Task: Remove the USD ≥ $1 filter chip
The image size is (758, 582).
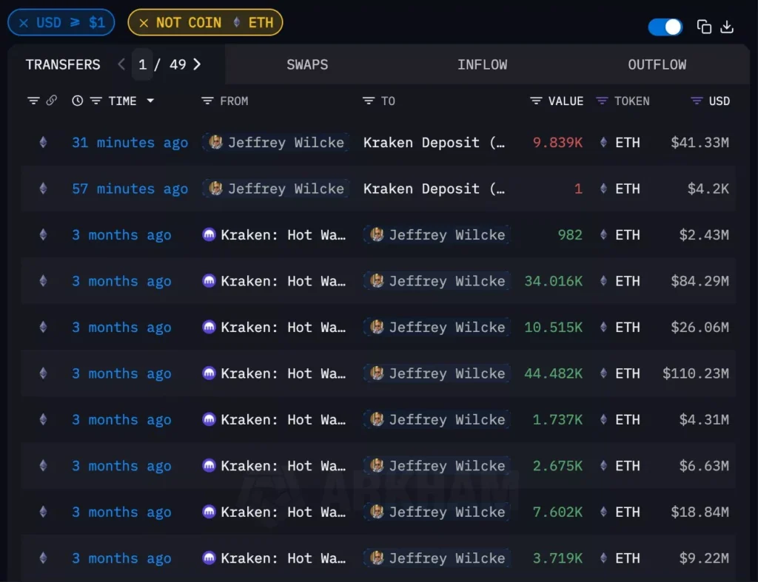Action: pyautogui.click(x=24, y=23)
